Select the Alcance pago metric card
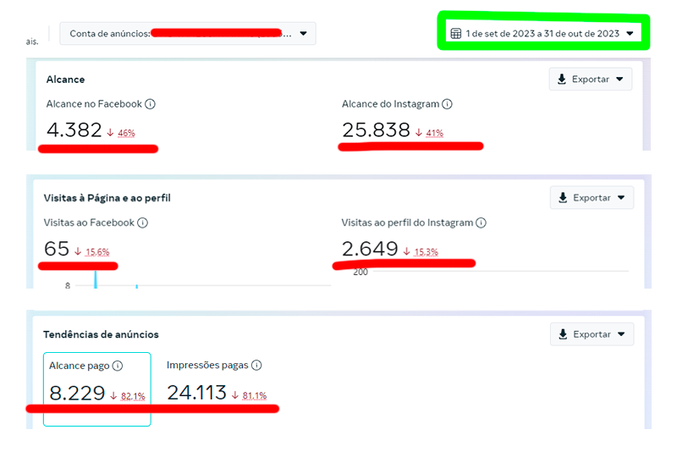 tap(97, 389)
